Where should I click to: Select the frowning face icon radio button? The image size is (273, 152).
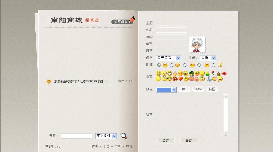point(185,65)
